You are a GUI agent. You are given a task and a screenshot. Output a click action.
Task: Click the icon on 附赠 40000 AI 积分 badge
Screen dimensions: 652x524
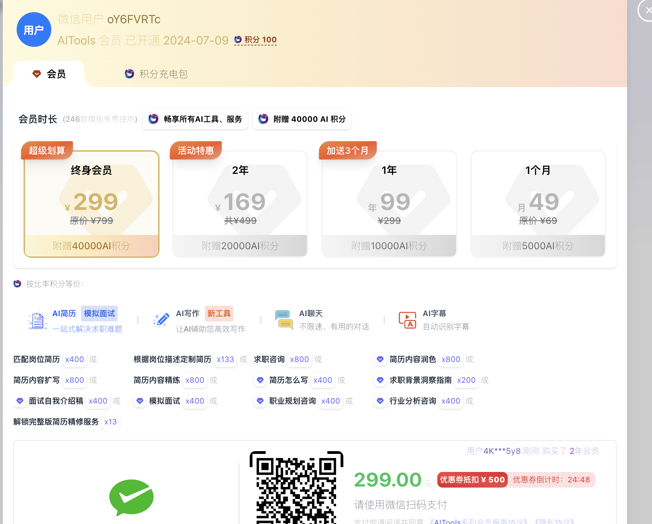click(x=263, y=119)
